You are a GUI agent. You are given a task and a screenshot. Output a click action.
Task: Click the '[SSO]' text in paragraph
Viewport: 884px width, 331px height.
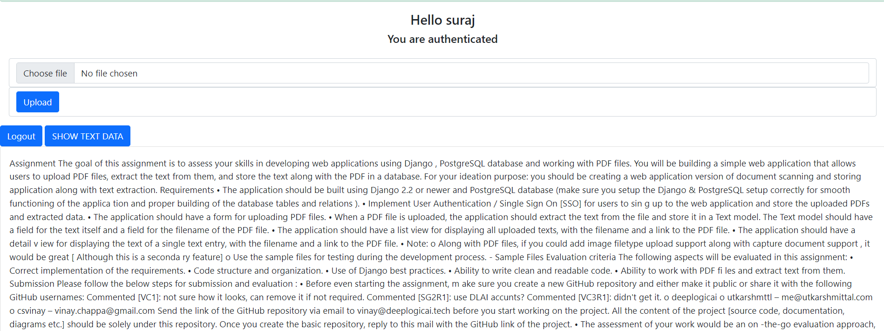coord(571,204)
